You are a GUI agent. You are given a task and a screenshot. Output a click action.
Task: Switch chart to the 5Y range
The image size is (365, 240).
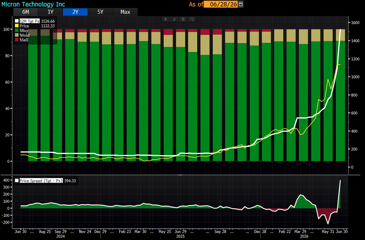(x=100, y=12)
